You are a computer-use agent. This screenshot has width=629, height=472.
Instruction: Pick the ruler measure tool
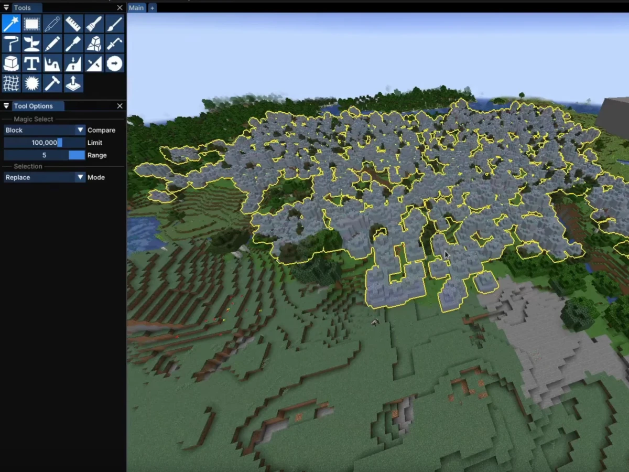[73, 24]
